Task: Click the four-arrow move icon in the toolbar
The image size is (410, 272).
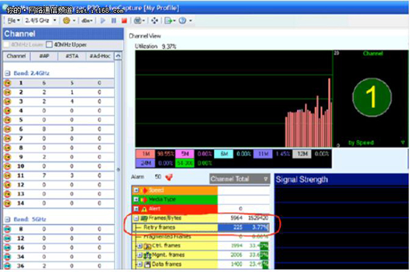Action: [154, 21]
